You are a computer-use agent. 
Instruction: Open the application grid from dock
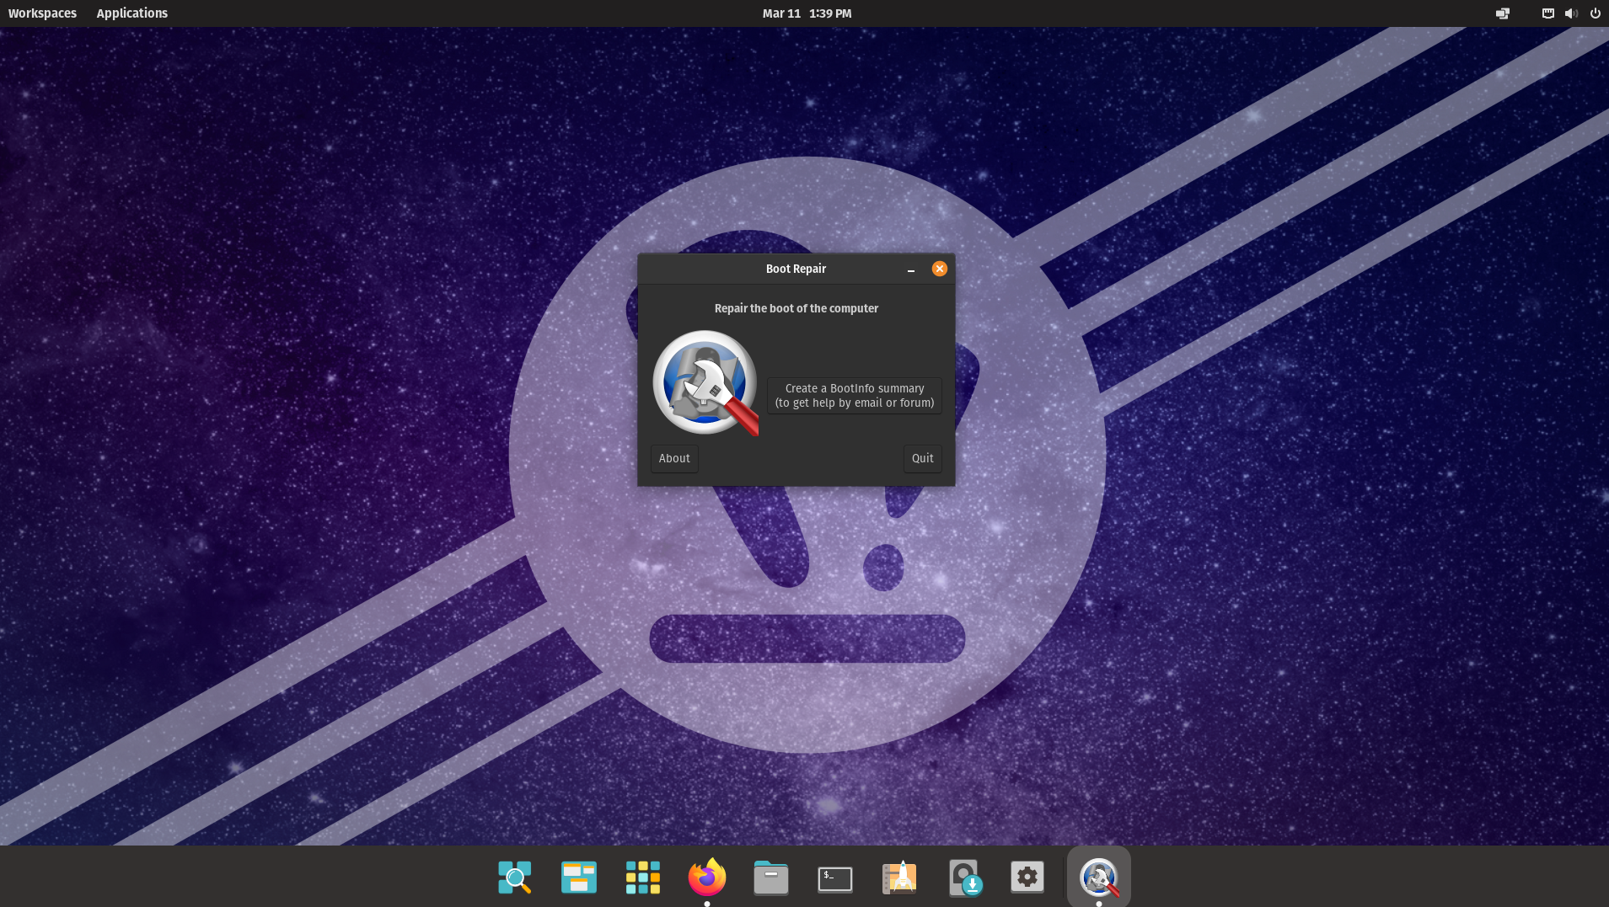point(643,878)
